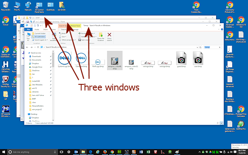Screen dimensions: 248x155
Task: Open Microsoft Edge from taskbar
Action: (x=91, y=152)
